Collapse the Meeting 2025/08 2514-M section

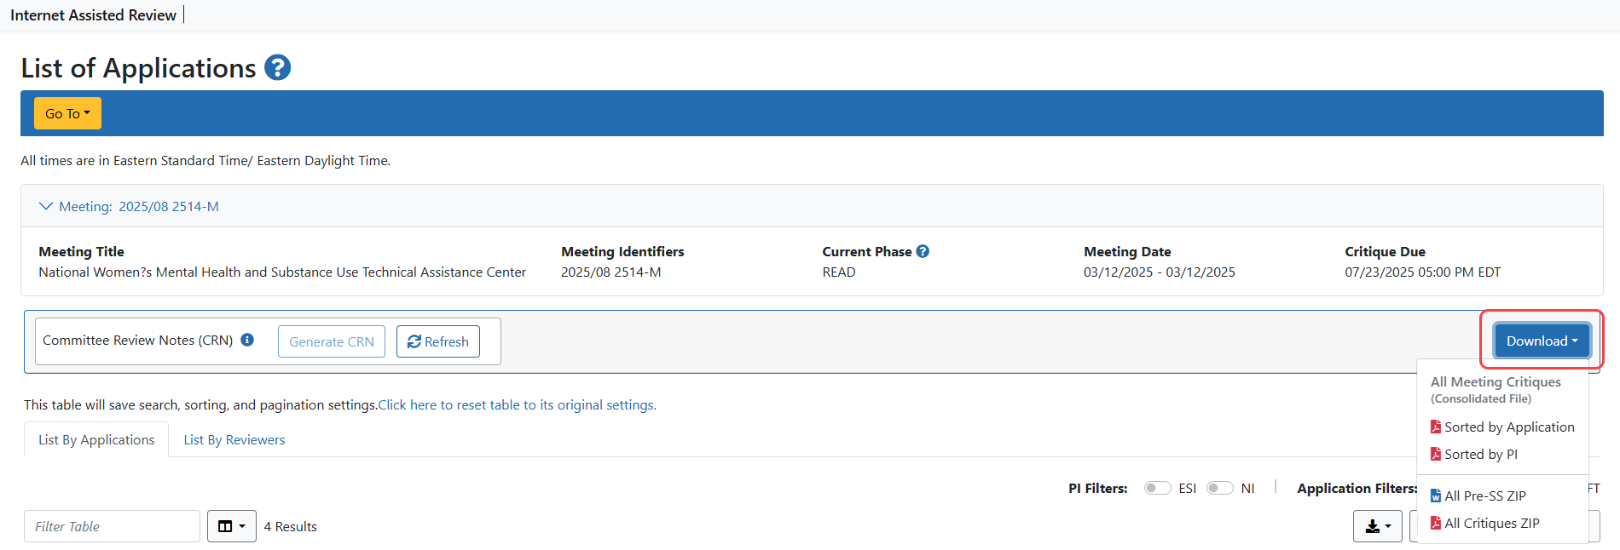click(x=130, y=206)
